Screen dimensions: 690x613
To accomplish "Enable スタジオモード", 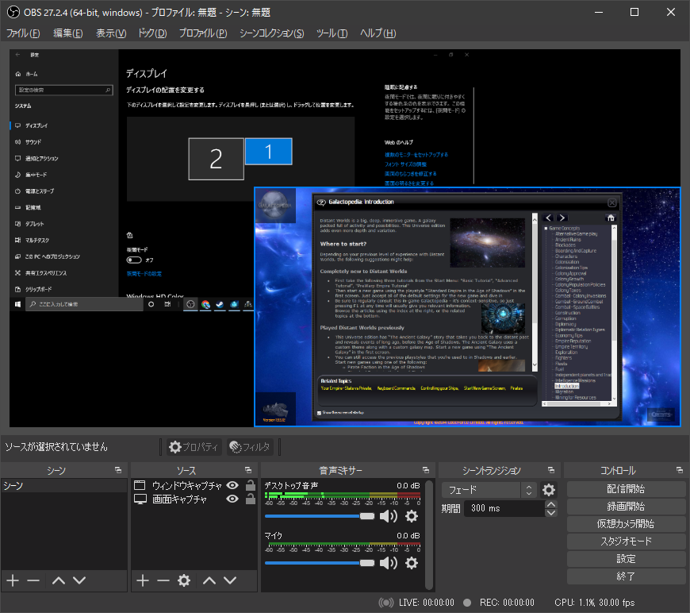I will coord(626,541).
